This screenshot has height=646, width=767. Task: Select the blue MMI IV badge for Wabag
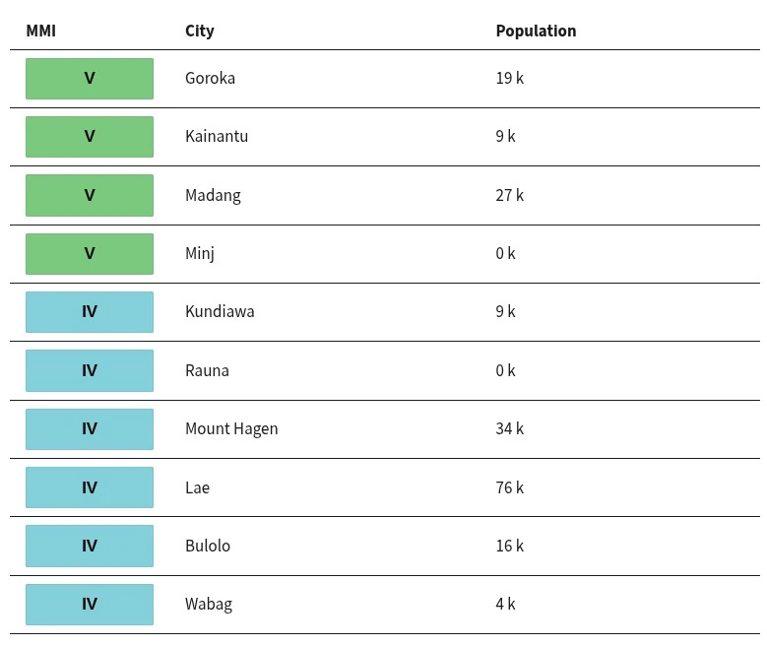point(90,605)
